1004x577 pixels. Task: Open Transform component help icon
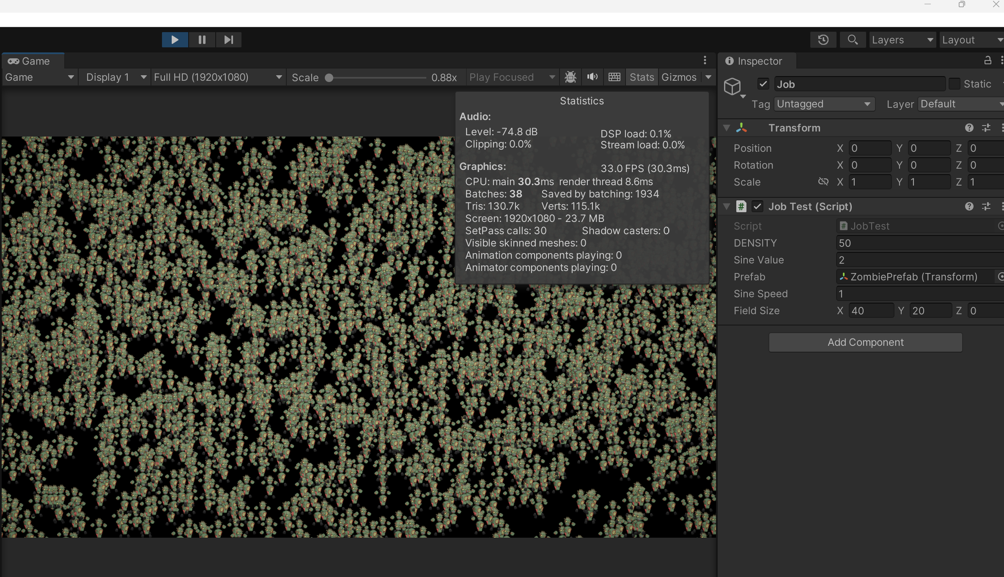tap(969, 128)
